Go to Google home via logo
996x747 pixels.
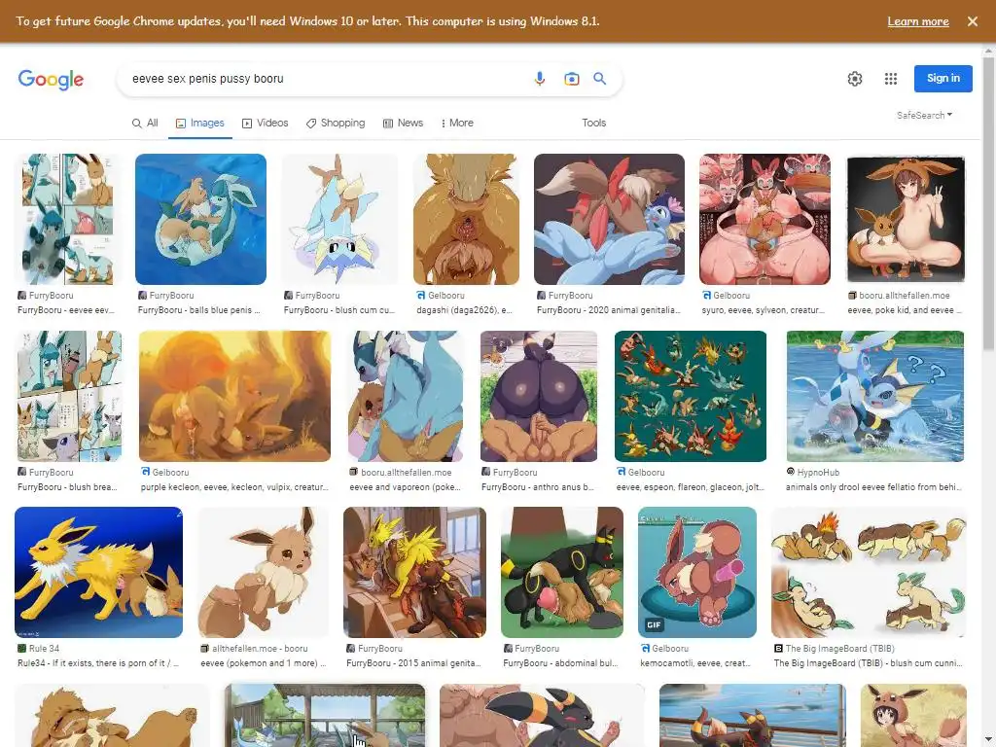51,80
